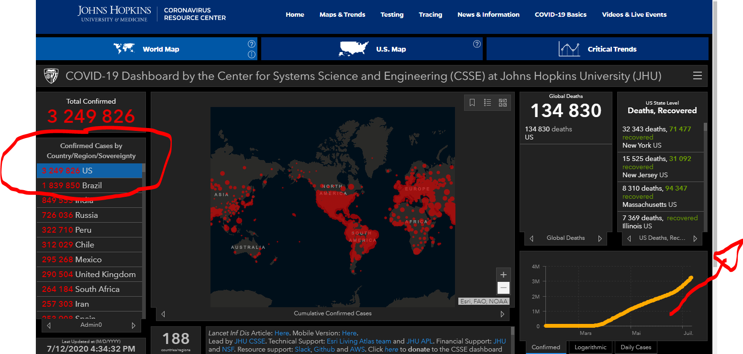743x354 pixels.
Task: Click the World Map info icon
Action: [252, 54]
